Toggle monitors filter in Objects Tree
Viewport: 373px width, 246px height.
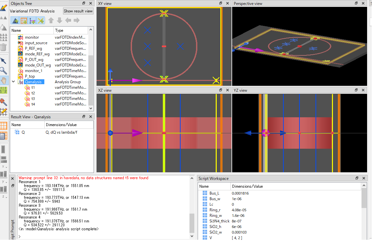tap(40, 21)
